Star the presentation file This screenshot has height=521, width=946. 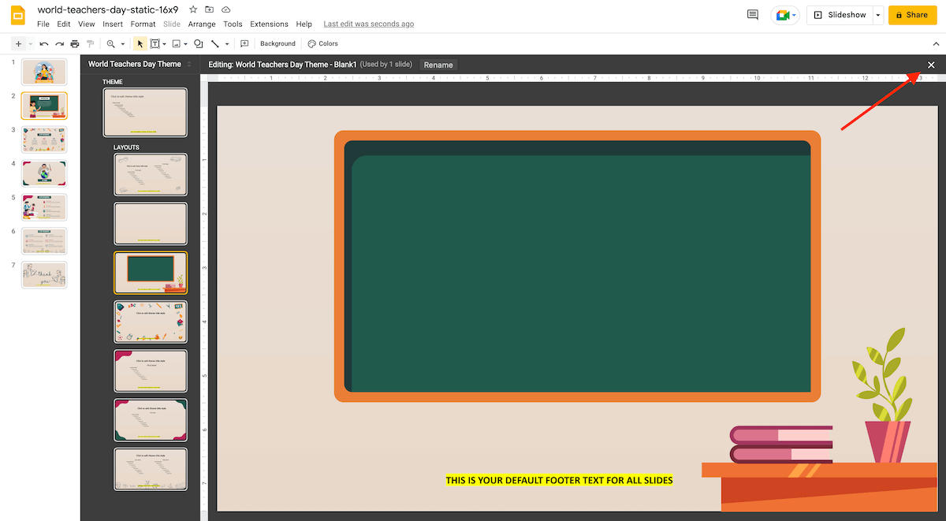tap(192, 9)
